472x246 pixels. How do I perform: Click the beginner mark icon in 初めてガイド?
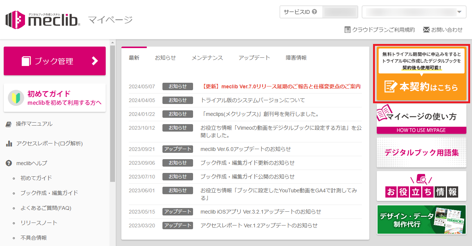click(16, 98)
